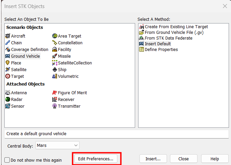Click the 'Constellation' label
This screenshot has width=231, height=165.
(70, 43)
